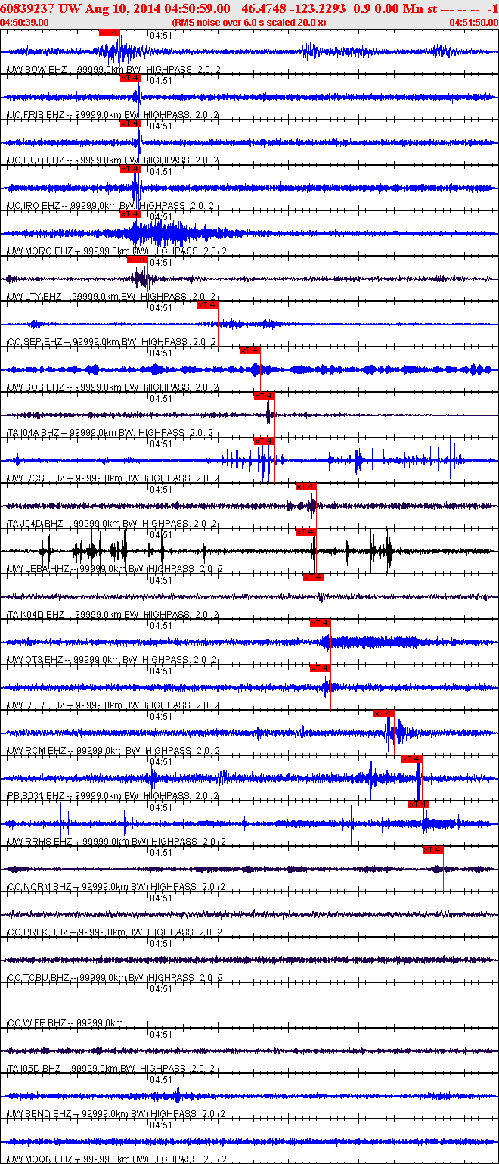Click the CC WIFE BHZ station label

coord(36,1023)
